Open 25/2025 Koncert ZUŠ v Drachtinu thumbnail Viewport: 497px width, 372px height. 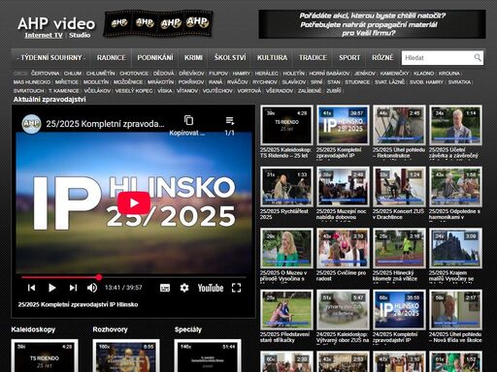(399, 187)
